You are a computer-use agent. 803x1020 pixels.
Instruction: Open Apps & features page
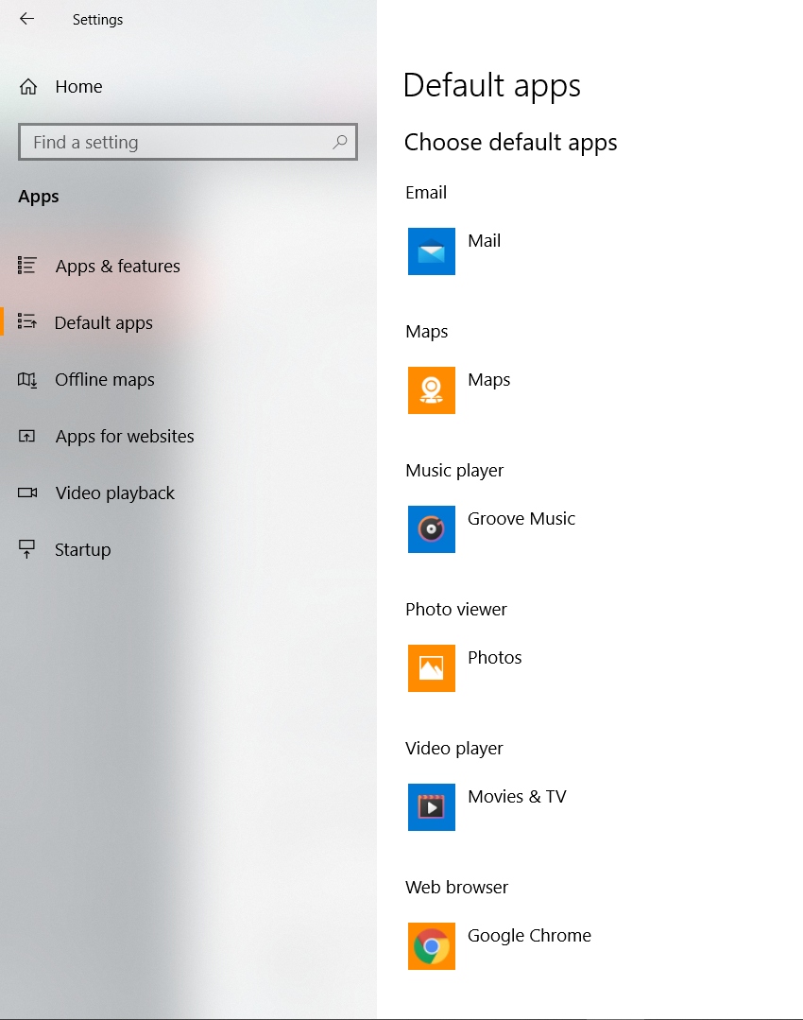[x=118, y=266]
